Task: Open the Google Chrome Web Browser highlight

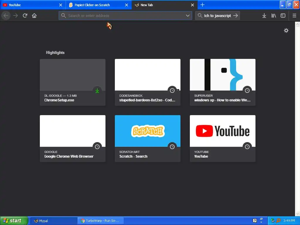Action: [73, 139]
